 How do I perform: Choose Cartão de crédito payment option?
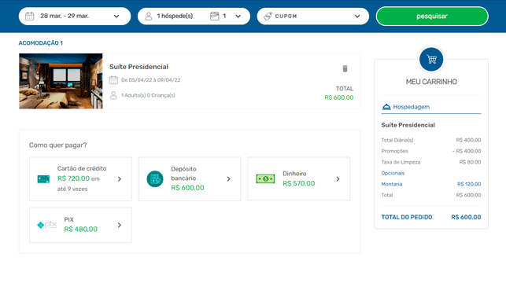(x=80, y=179)
